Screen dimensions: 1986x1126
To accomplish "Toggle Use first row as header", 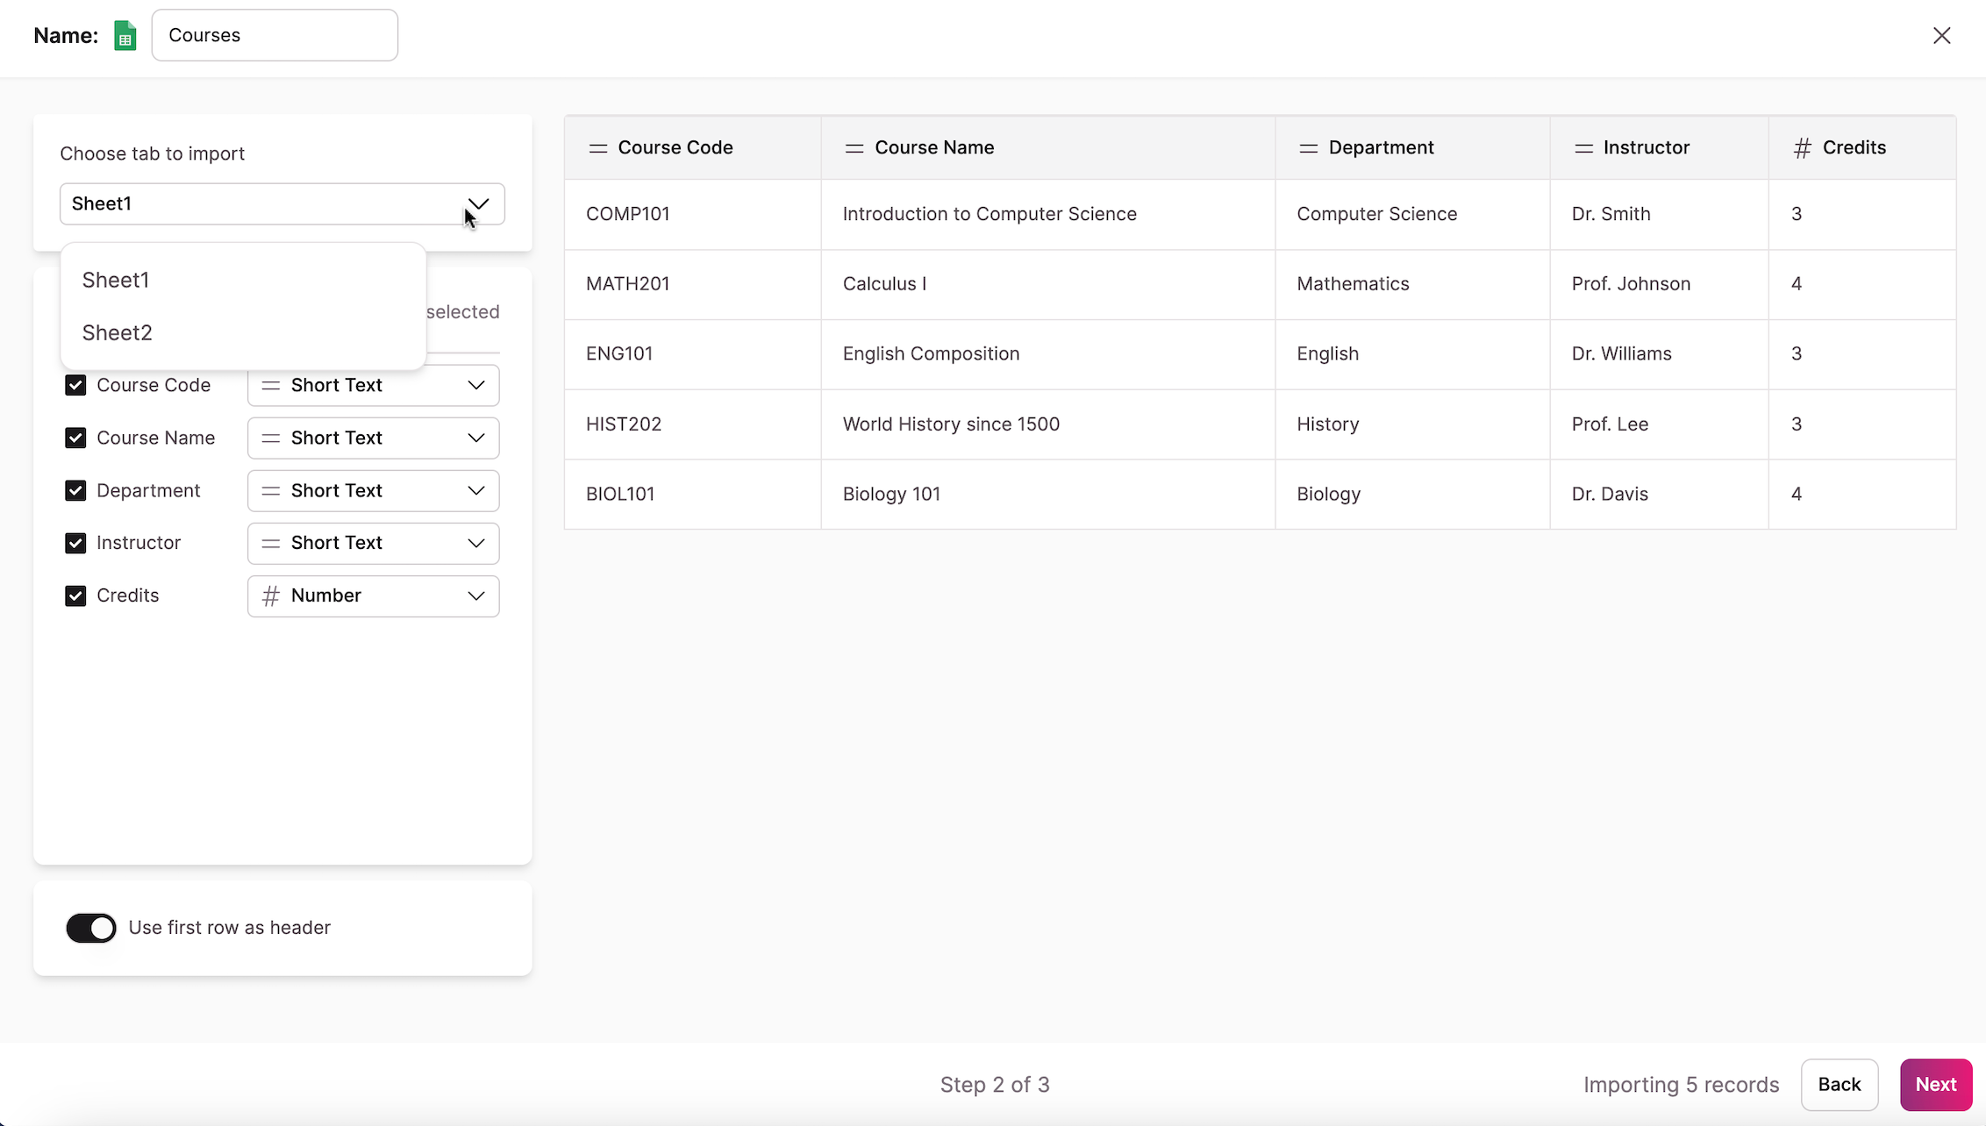I will (x=90, y=928).
